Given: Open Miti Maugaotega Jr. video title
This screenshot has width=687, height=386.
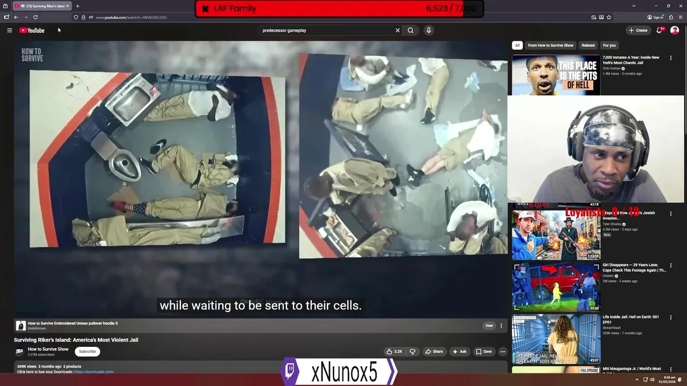Looking at the screenshot, I should click(632, 369).
